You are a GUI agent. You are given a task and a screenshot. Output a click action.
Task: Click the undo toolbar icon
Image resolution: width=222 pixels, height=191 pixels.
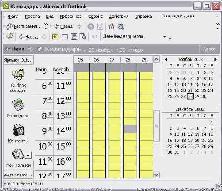coord(95,37)
